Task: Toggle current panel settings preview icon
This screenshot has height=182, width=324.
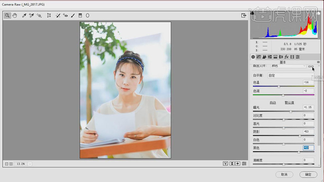Action: (x=244, y=164)
